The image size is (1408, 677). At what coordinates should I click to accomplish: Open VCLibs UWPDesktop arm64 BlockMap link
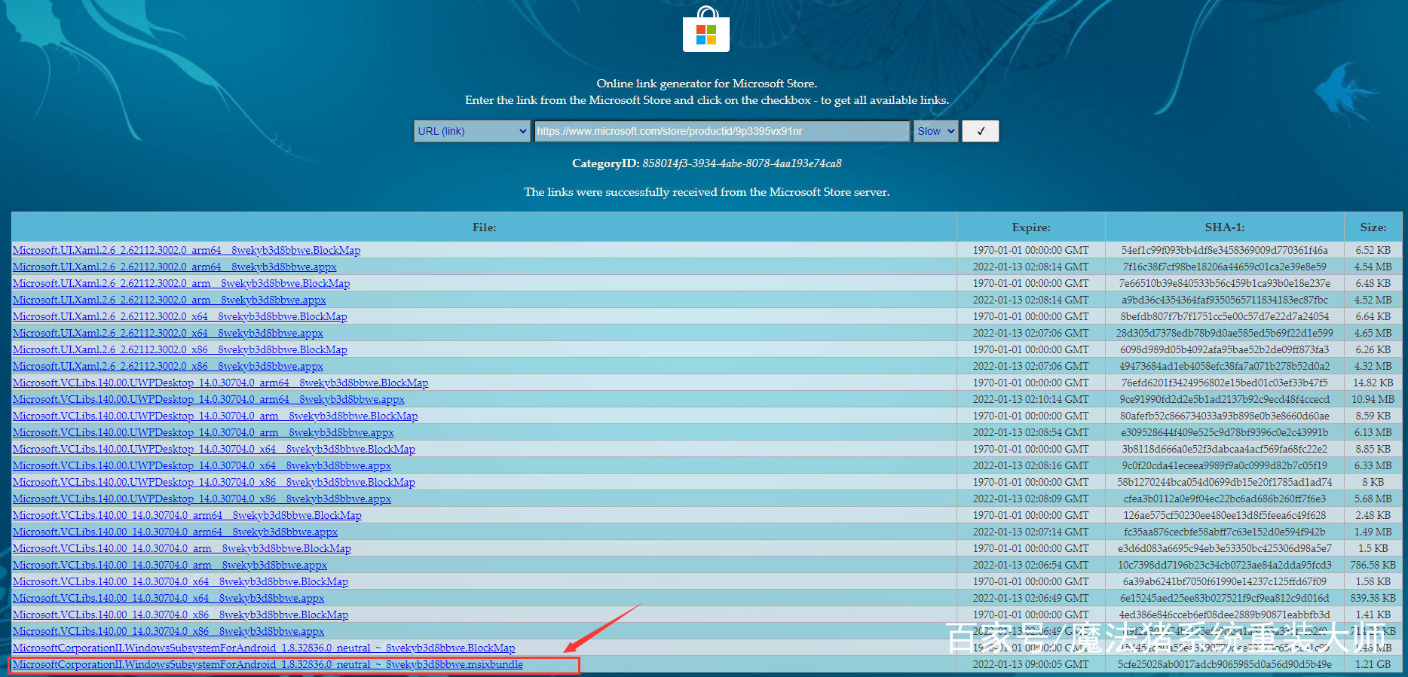pos(221,383)
